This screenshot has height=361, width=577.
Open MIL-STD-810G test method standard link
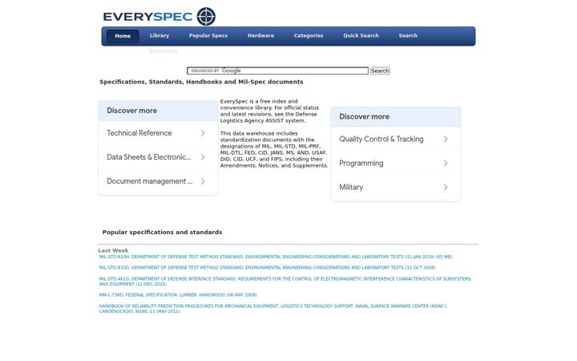click(267, 268)
